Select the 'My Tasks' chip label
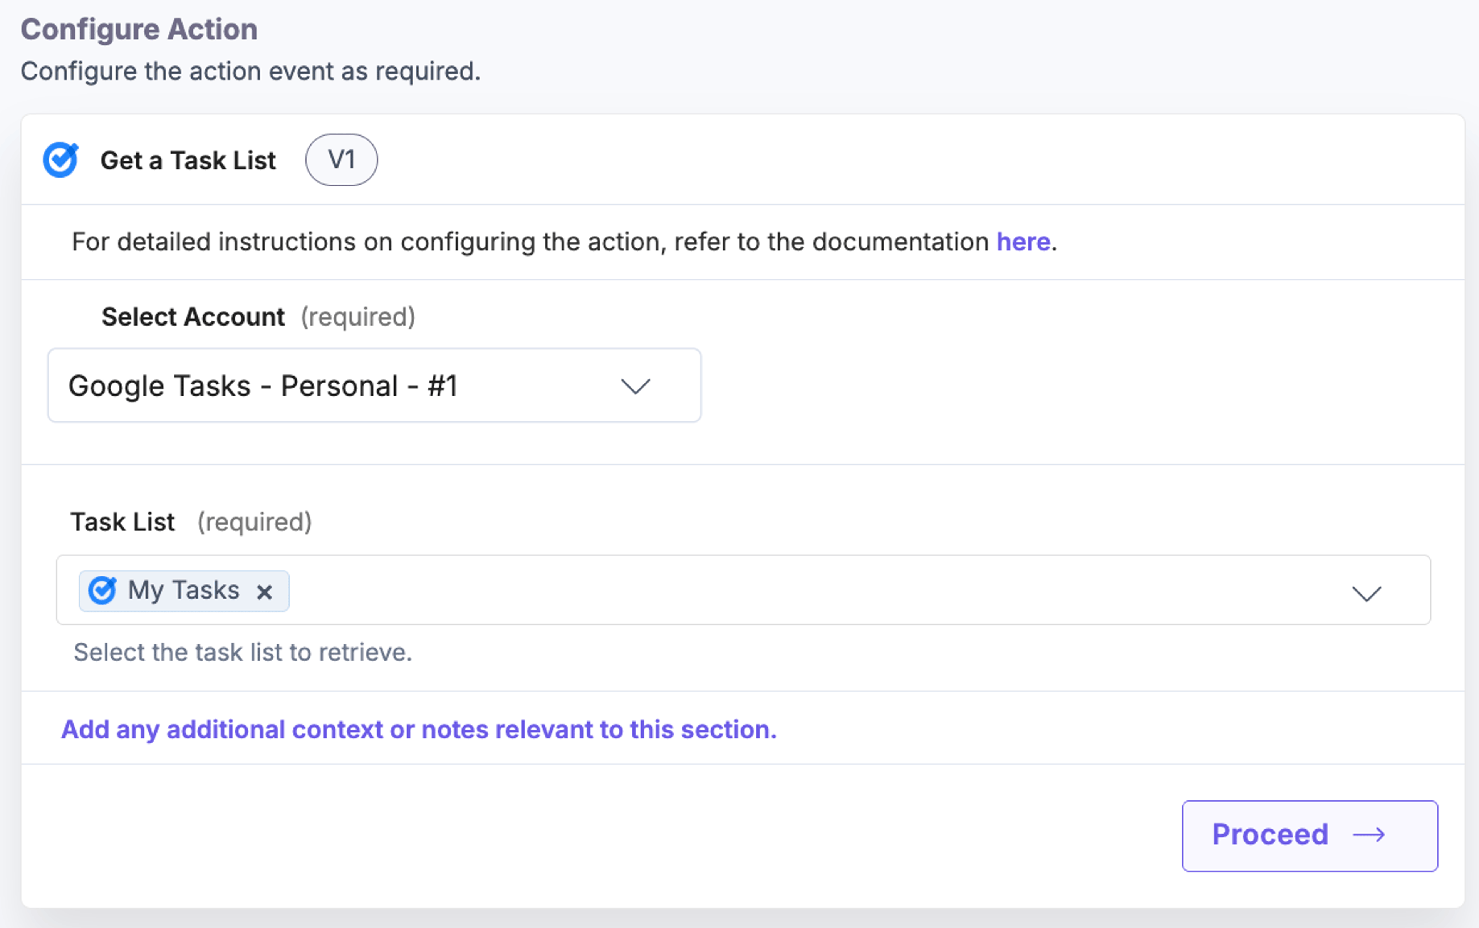1479x928 pixels. point(183,591)
